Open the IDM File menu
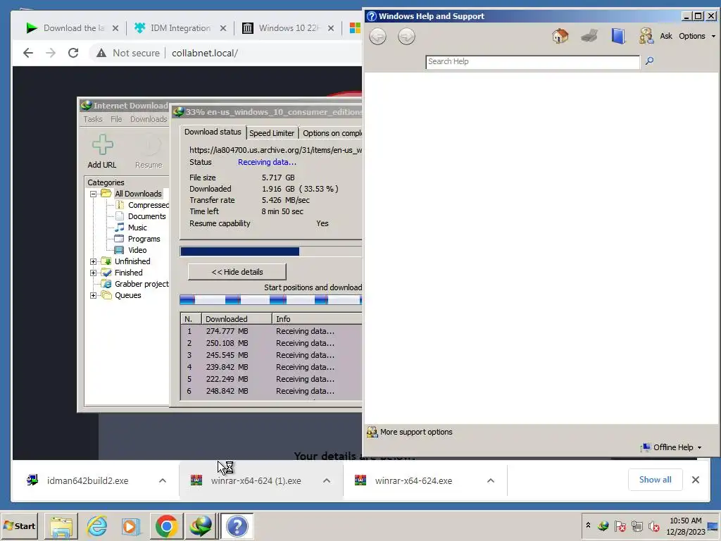 click(116, 119)
